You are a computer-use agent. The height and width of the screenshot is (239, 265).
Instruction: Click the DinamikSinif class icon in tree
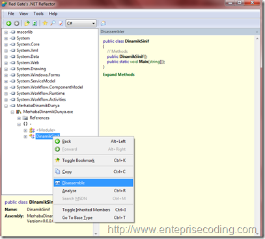click(32, 136)
